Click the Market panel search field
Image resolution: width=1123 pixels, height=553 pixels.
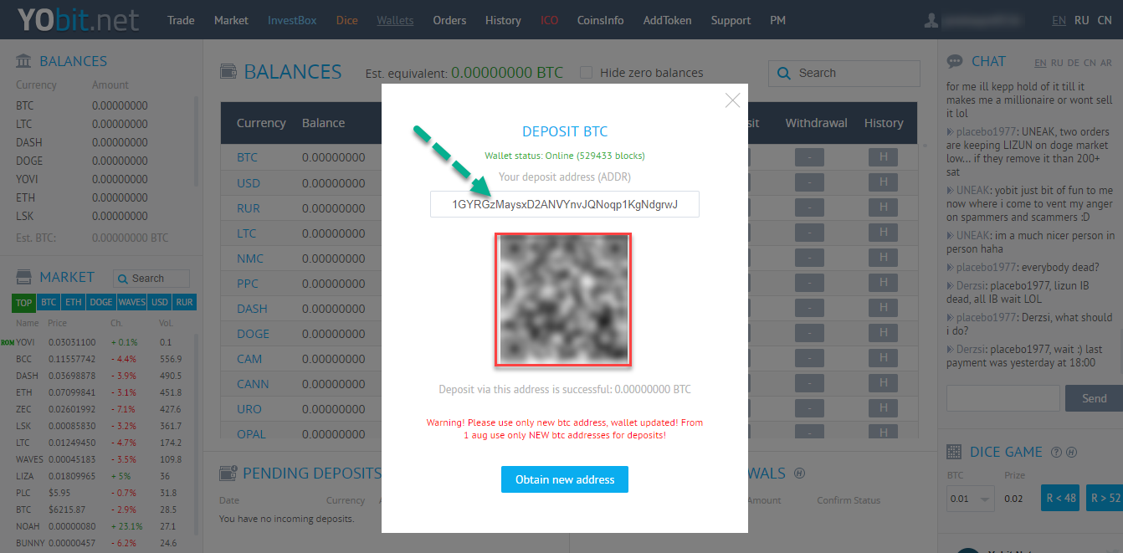click(151, 279)
